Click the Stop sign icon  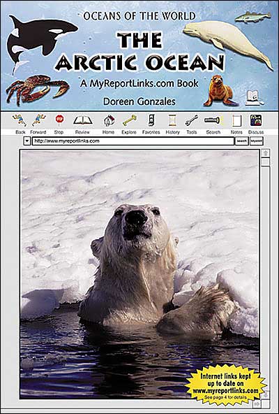[59, 119]
